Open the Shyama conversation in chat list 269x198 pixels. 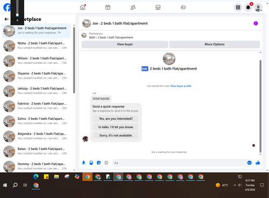36,76
